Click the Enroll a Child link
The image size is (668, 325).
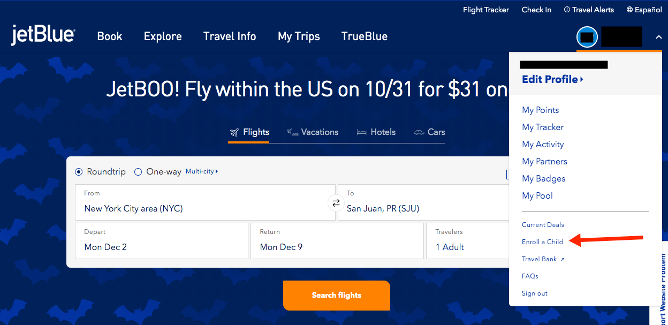click(x=542, y=241)
